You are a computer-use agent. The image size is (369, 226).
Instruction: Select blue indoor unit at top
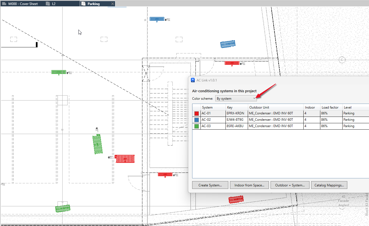point(157,19)
